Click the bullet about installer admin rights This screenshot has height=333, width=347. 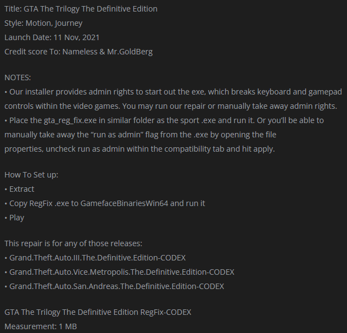(x=173, y=99)
